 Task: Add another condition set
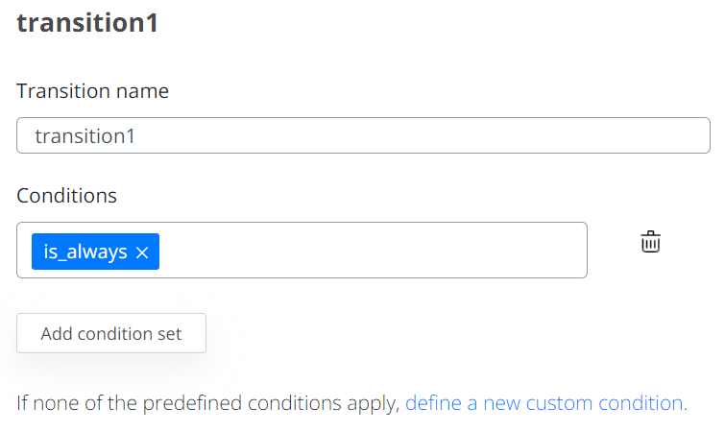pyautogui.click(x=111, y=334)
